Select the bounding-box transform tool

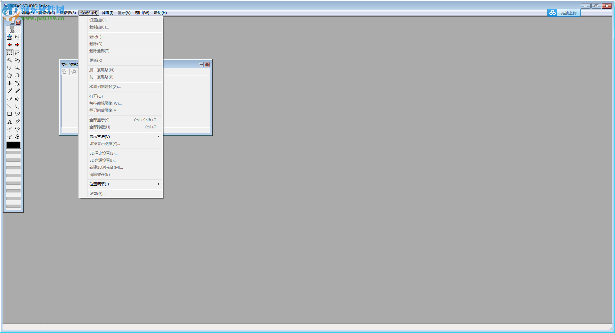[x=17, y=83]
